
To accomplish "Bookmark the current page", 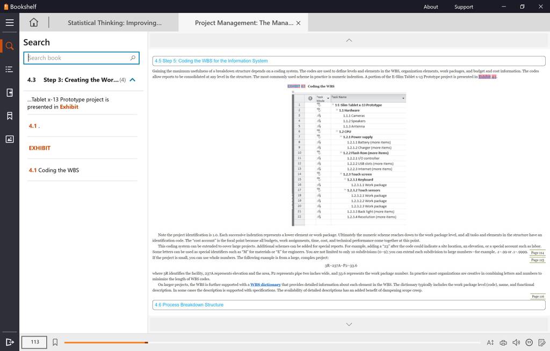I will point(55,342).
